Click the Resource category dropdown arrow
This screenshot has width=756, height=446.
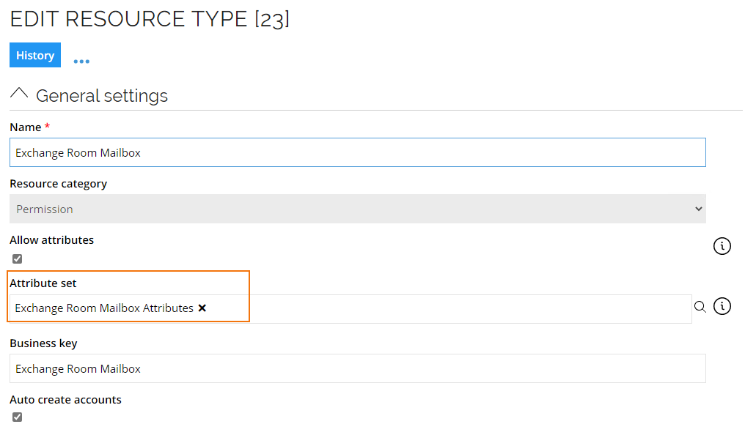tap(698, 209)
